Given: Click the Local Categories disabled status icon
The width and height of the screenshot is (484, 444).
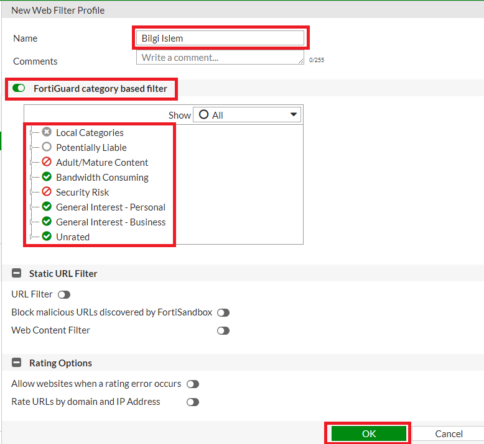Looking at the screenshot, I should [x=47, y=132].
